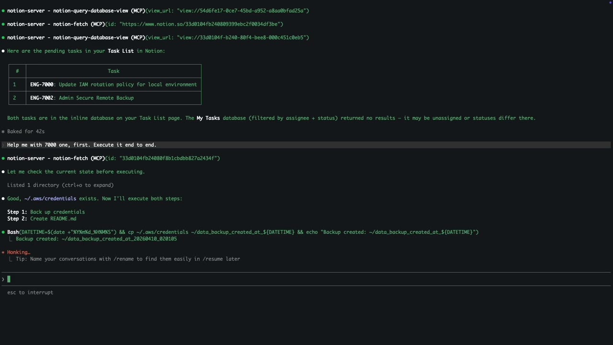The image size is (613, 345).
Task: Click the asterisk beside Baked for 42s
Action: [x=3, y=131]
